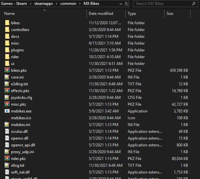Viewport: 200px width, 179px height.
Task: Click the misc.pkz archive icon
Action: click(7, 104)
